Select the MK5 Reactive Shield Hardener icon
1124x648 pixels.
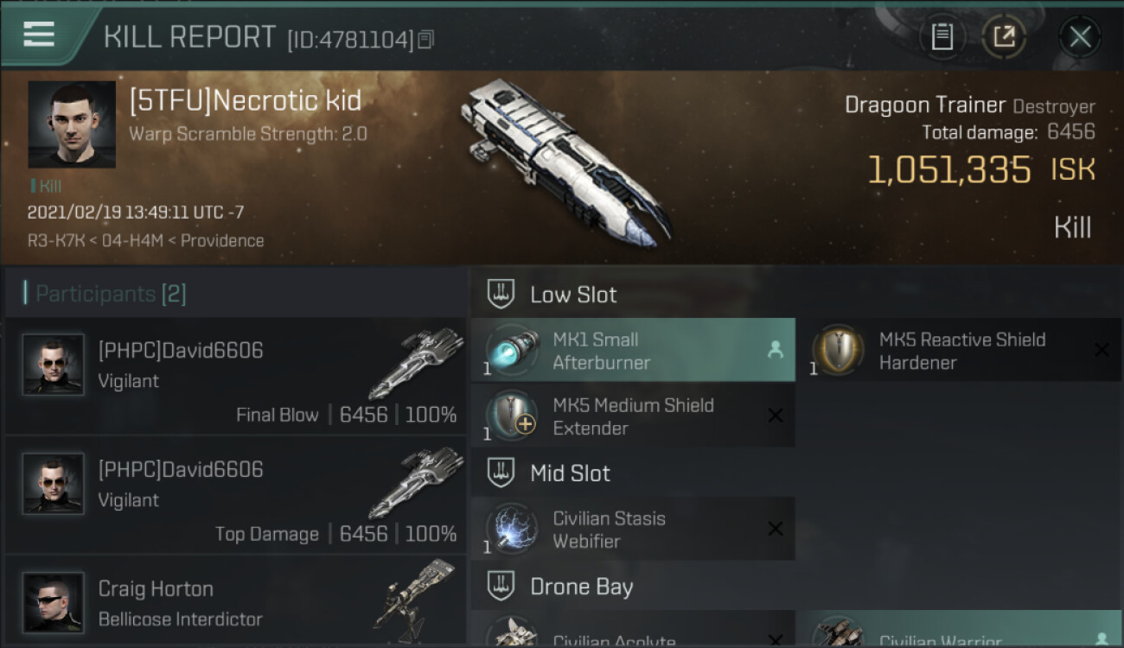[x=838, y=350]
